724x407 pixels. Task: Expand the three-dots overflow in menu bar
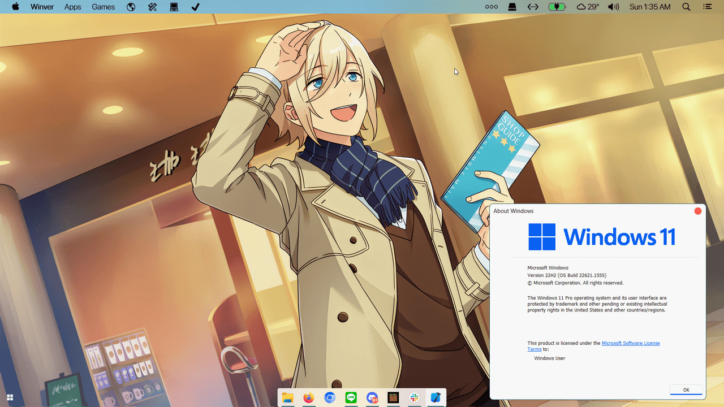click(x=492, y=7)
